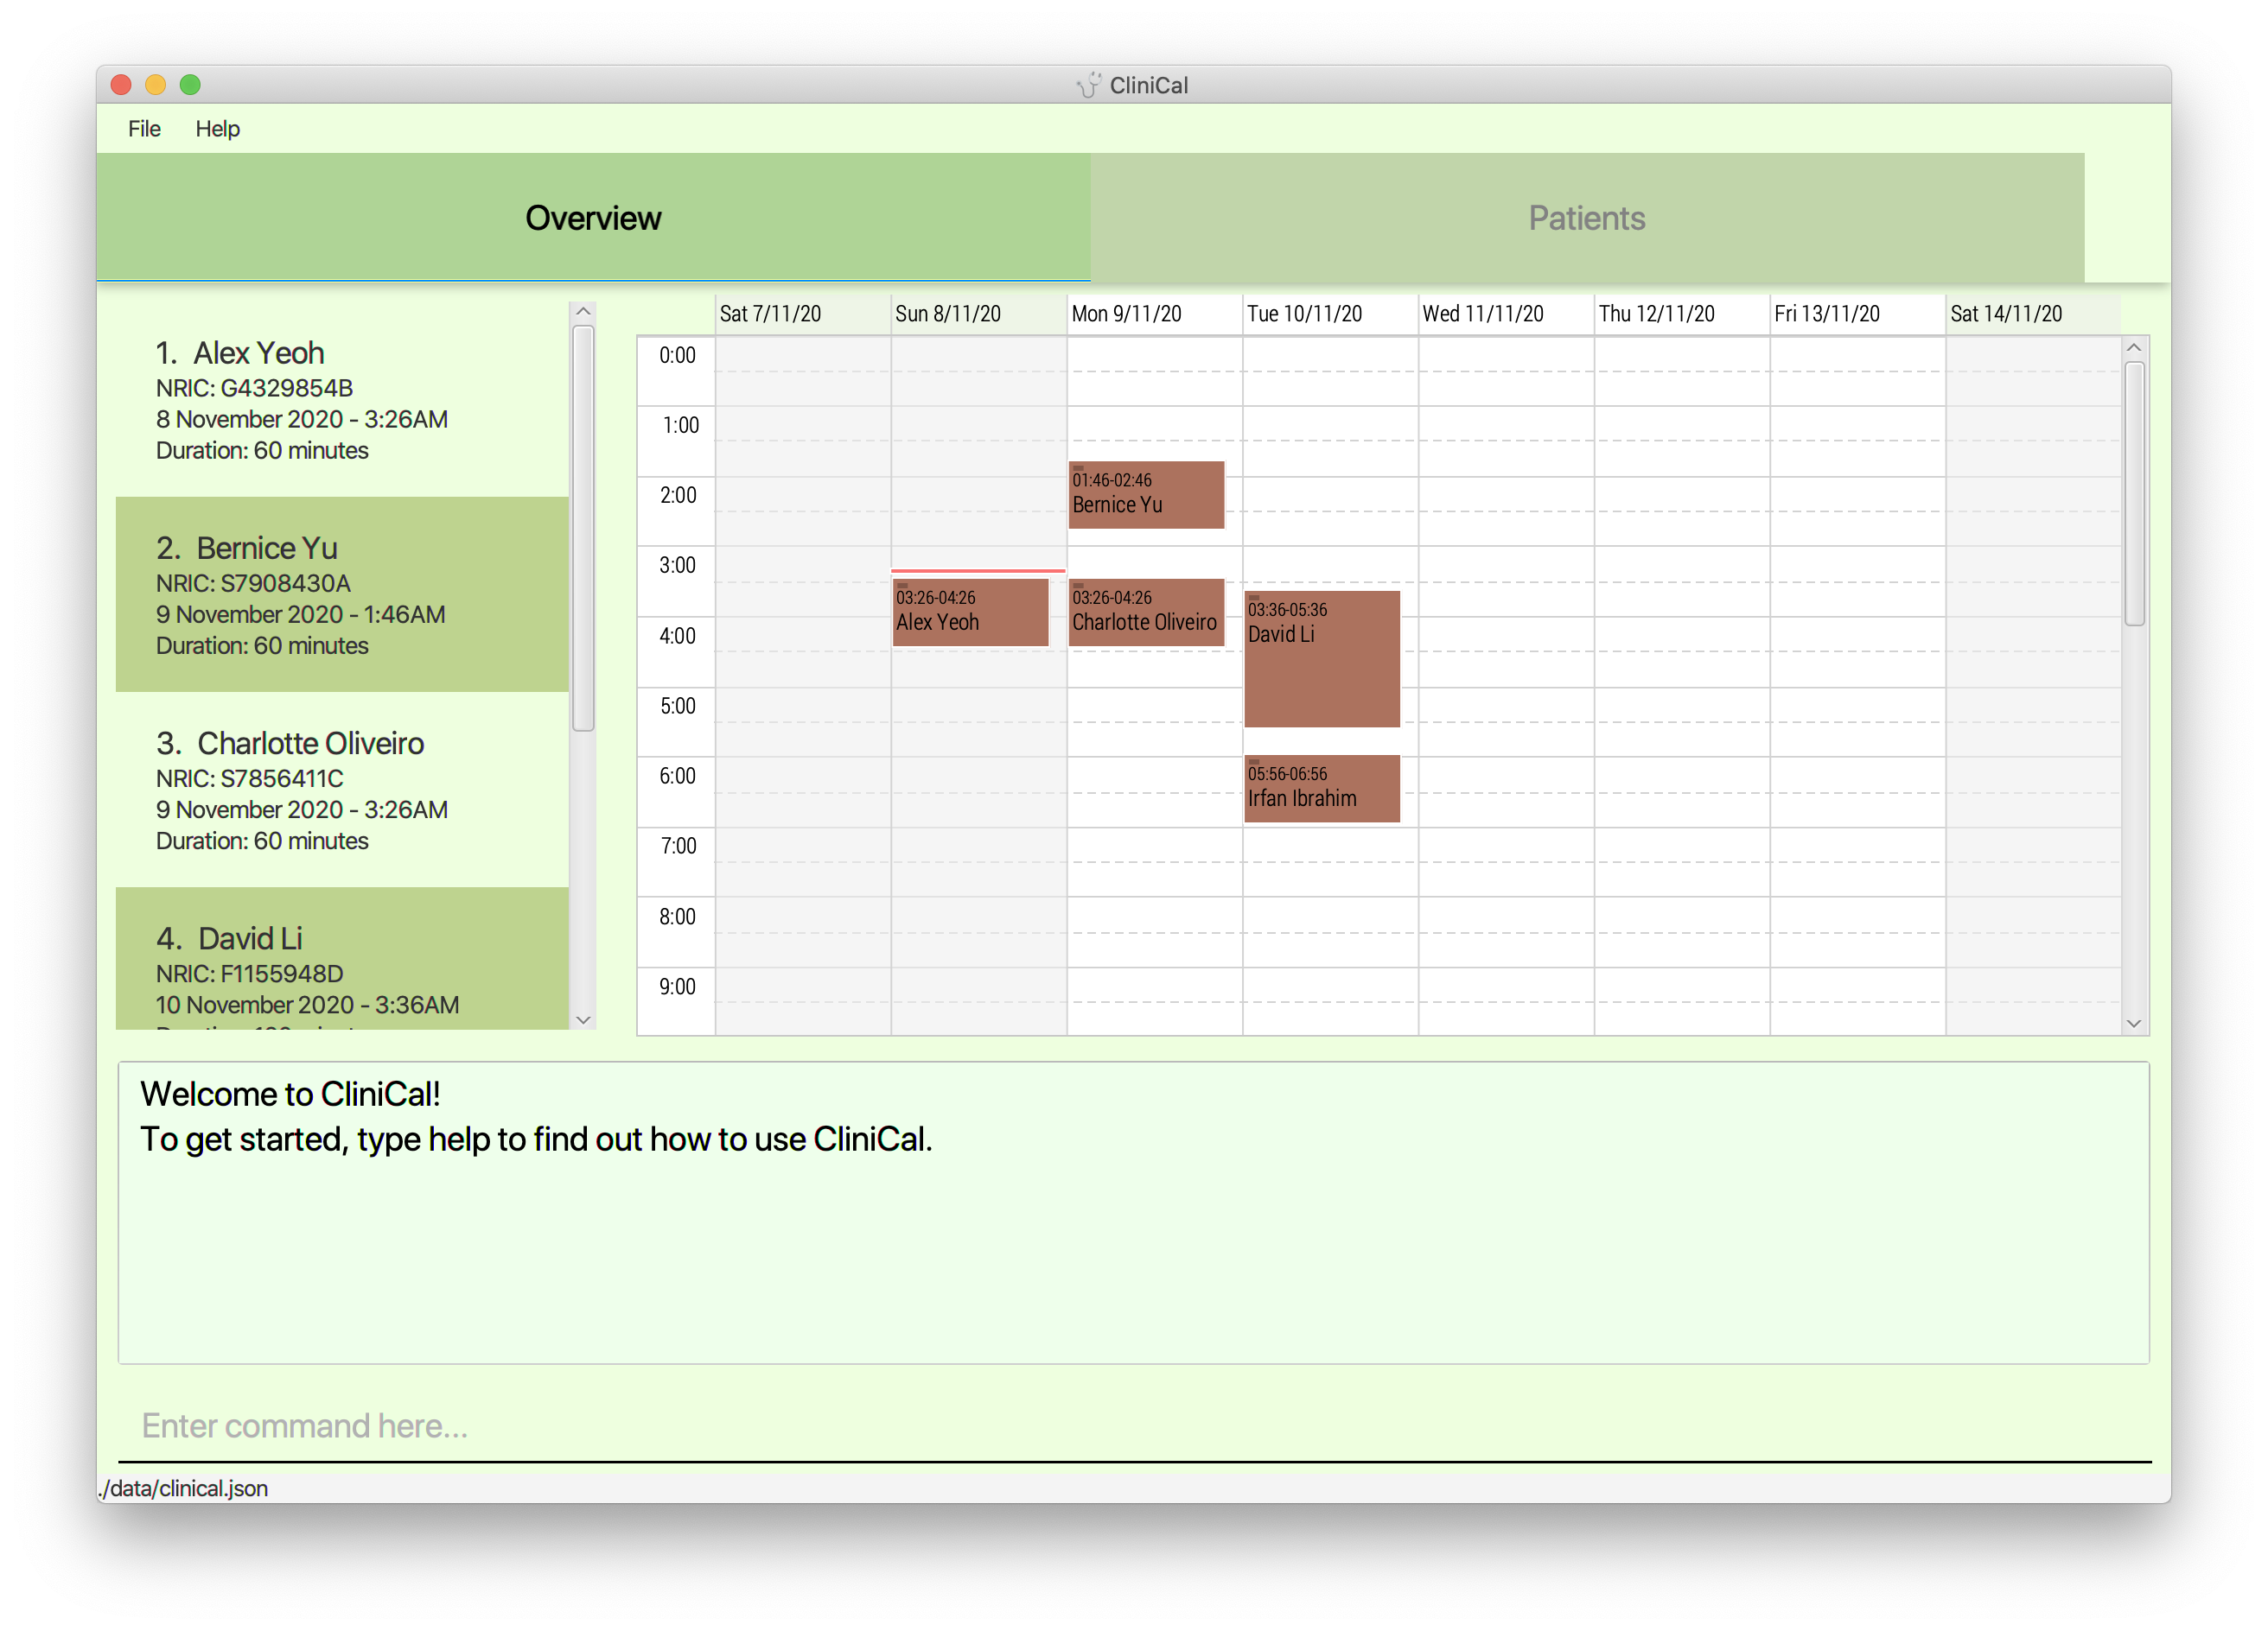Click the appointment list scroll down arrow

[583, 1019]
